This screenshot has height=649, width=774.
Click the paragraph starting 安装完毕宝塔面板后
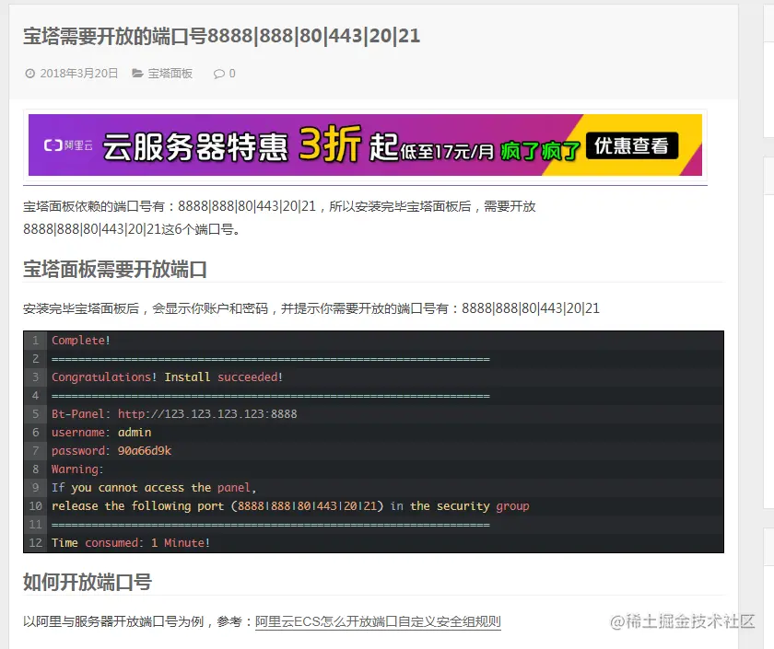pos(311,308)
